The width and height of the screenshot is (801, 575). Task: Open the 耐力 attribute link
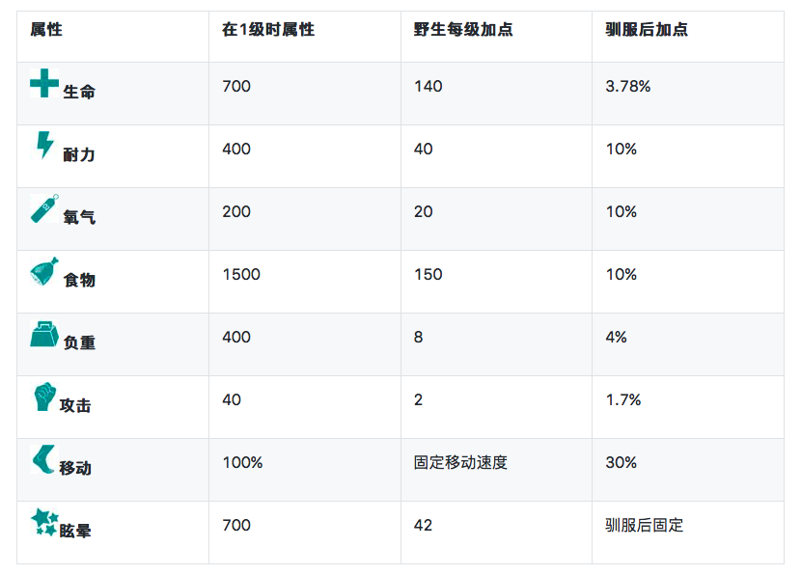coord(79,155)
